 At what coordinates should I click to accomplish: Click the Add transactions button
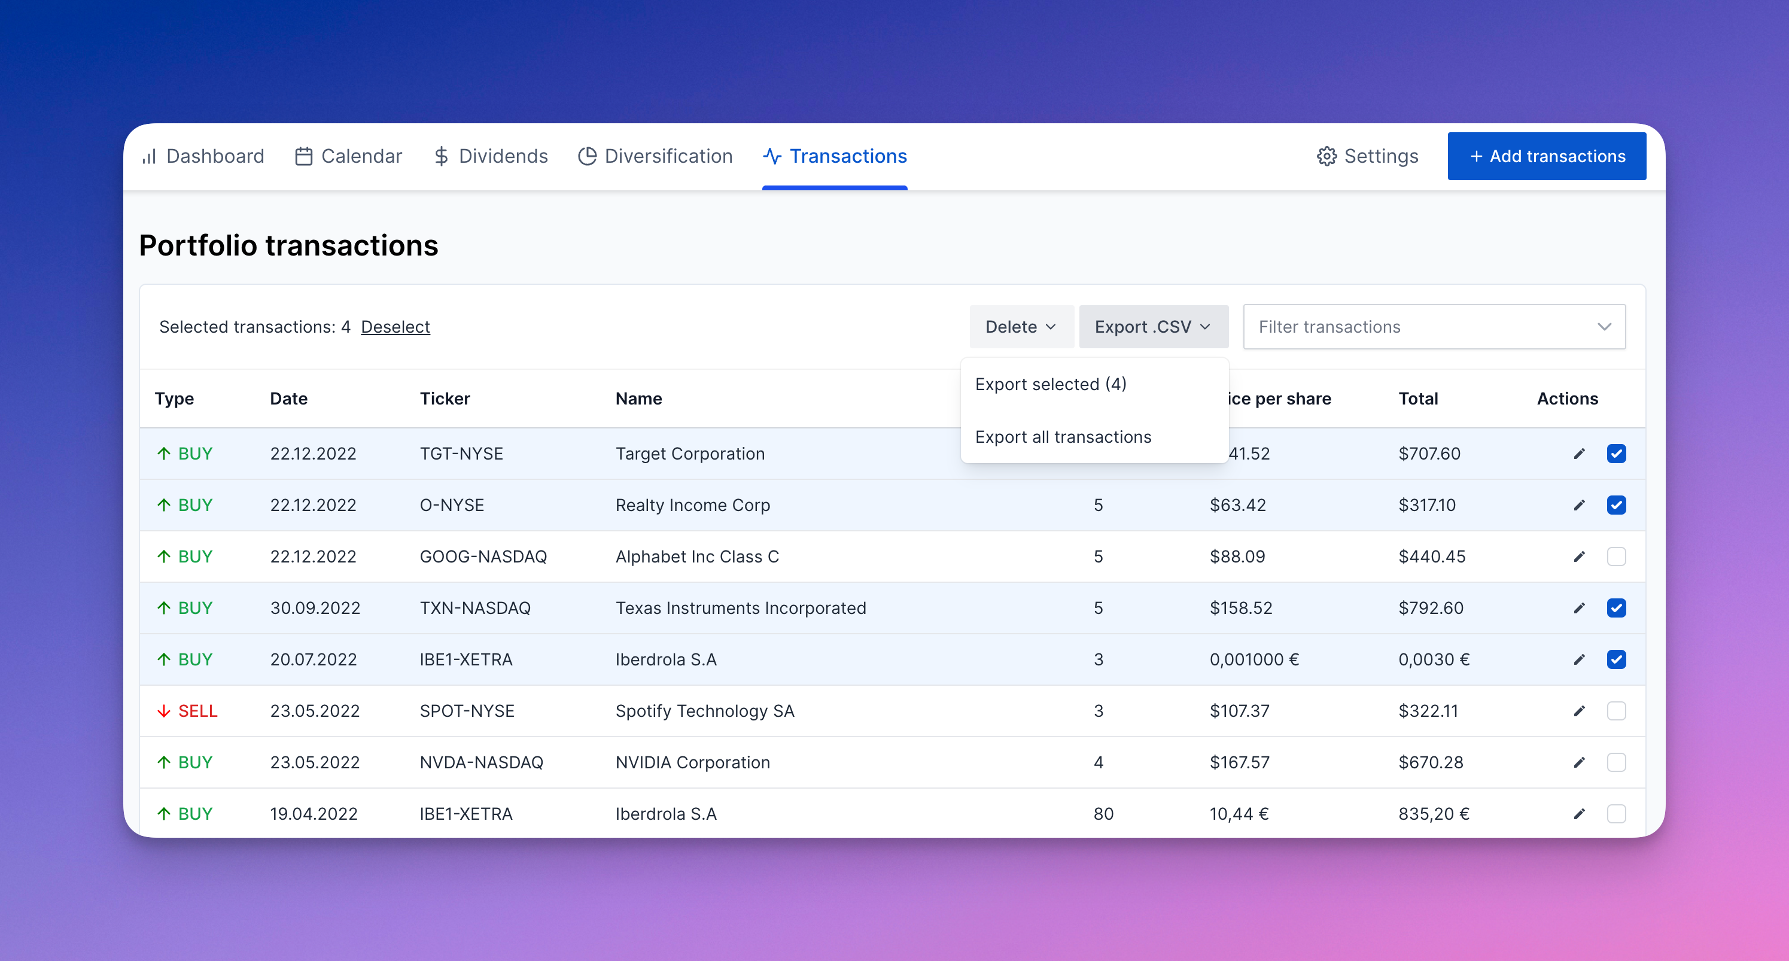[1546, 156]
